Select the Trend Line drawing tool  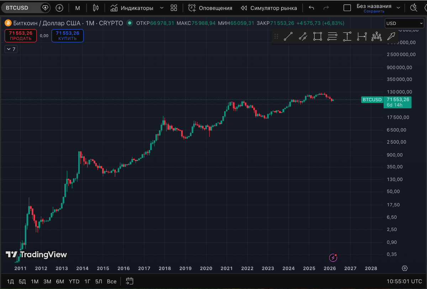288,36
